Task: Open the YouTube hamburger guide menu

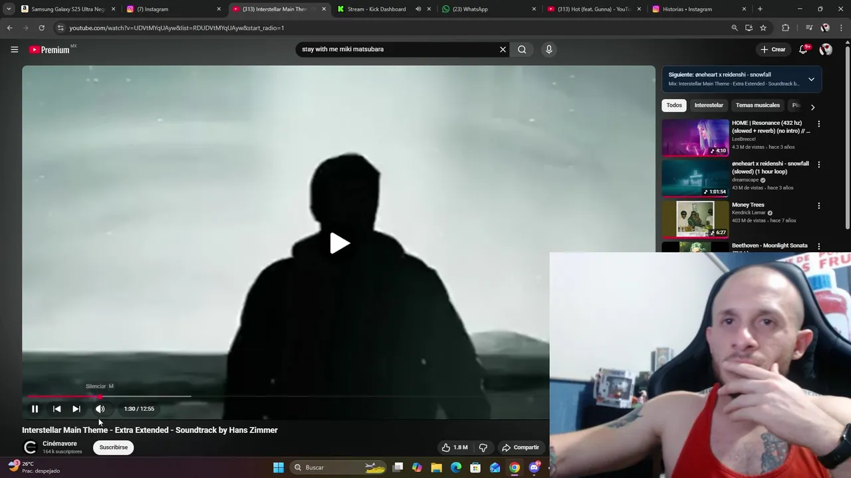Action: 14,49
